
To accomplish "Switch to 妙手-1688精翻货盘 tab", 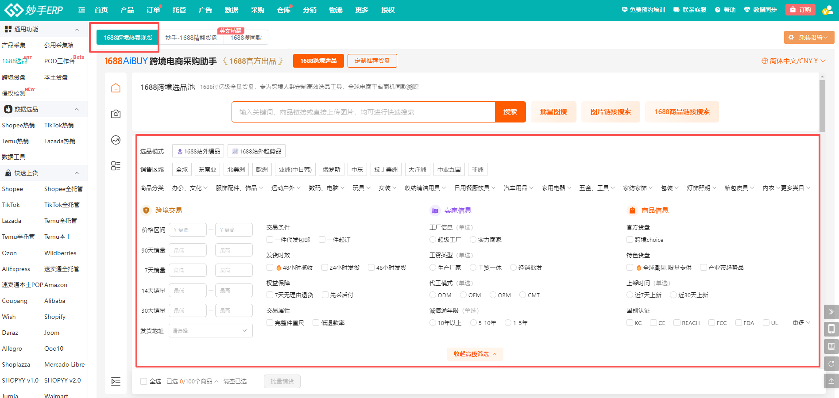I will coord(191,38).
